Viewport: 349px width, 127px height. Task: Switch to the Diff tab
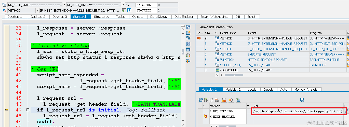click(238, 17)
